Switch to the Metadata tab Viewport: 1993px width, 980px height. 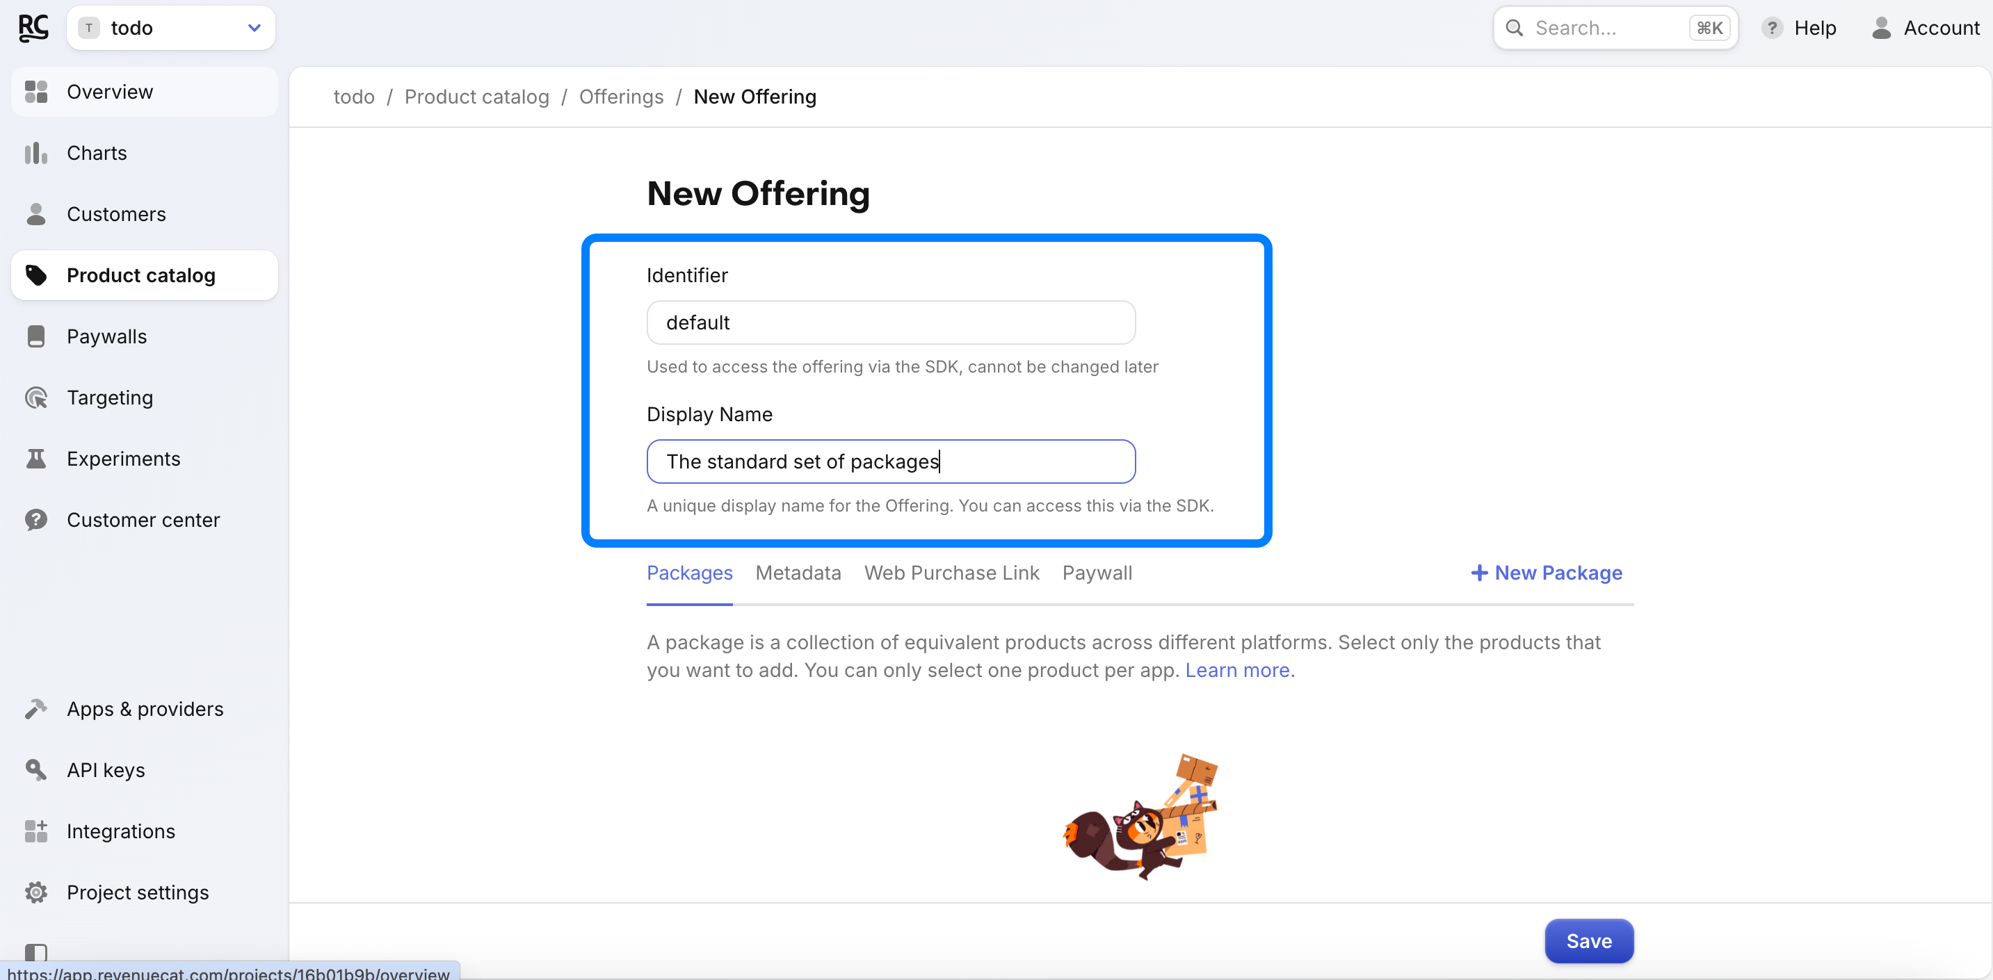click(x=798, y=573)
